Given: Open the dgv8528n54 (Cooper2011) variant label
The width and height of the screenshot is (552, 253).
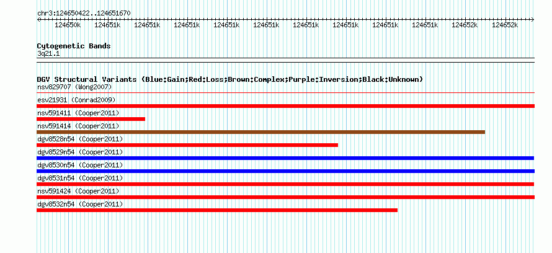Looking at the screenshot, I should [80, 139].
